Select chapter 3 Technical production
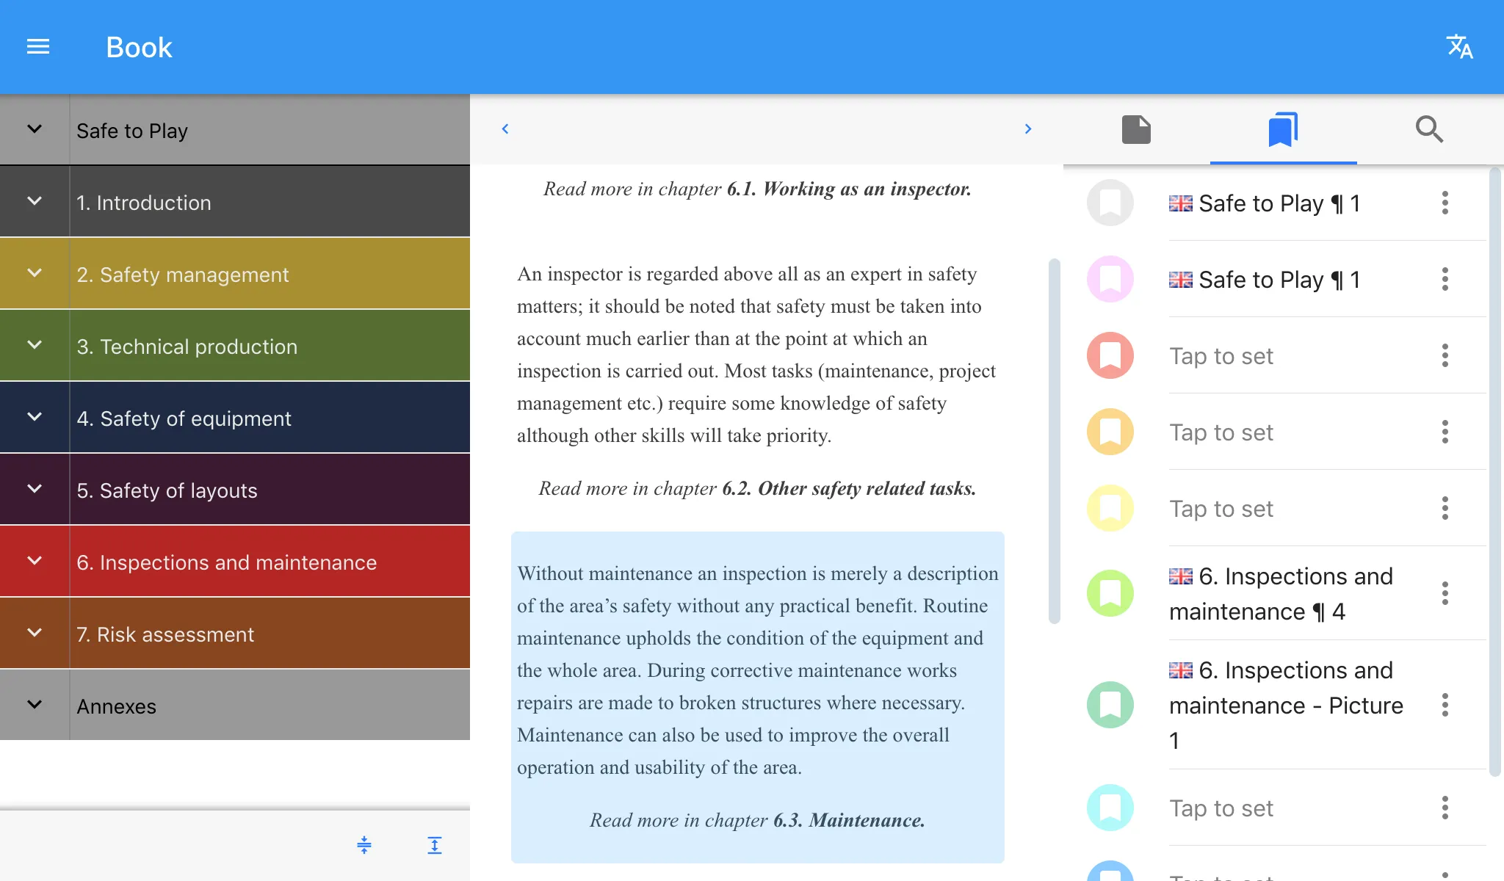Viewport: 1504px width, 881px height. (267, 345)
